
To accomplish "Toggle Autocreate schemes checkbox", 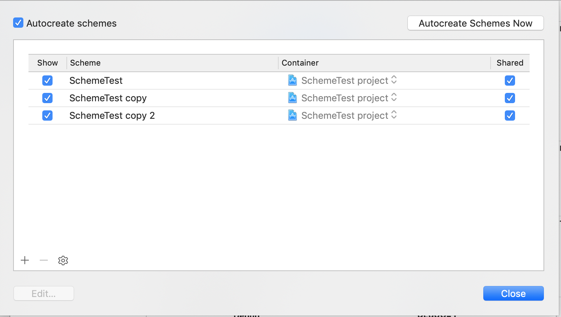I will point(18,23).
